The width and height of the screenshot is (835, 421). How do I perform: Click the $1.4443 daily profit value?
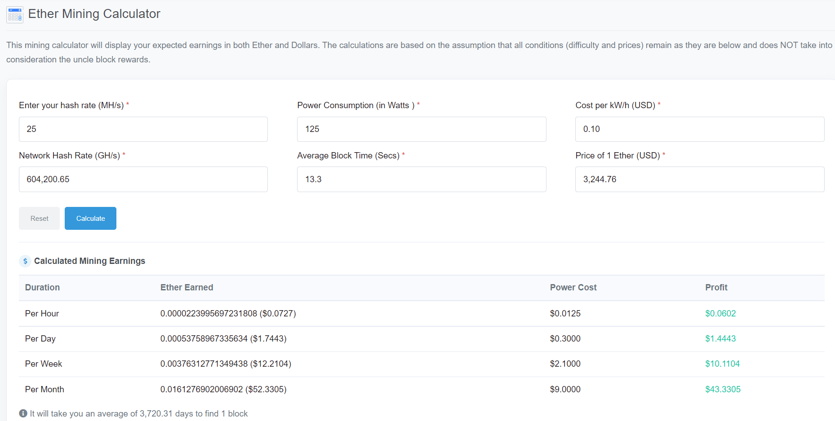point(720,339)
